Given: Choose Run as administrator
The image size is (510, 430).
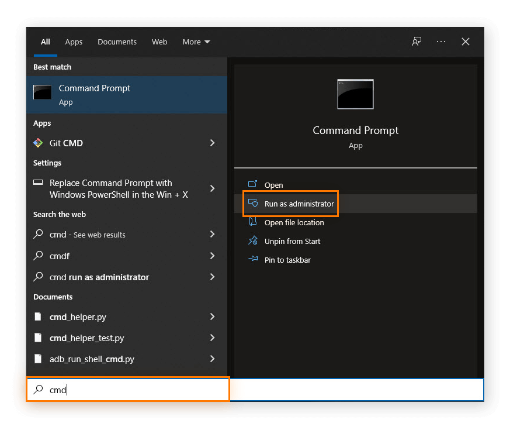Looking at the screenshot, I should pyautogui.click(x=299, y=204).
